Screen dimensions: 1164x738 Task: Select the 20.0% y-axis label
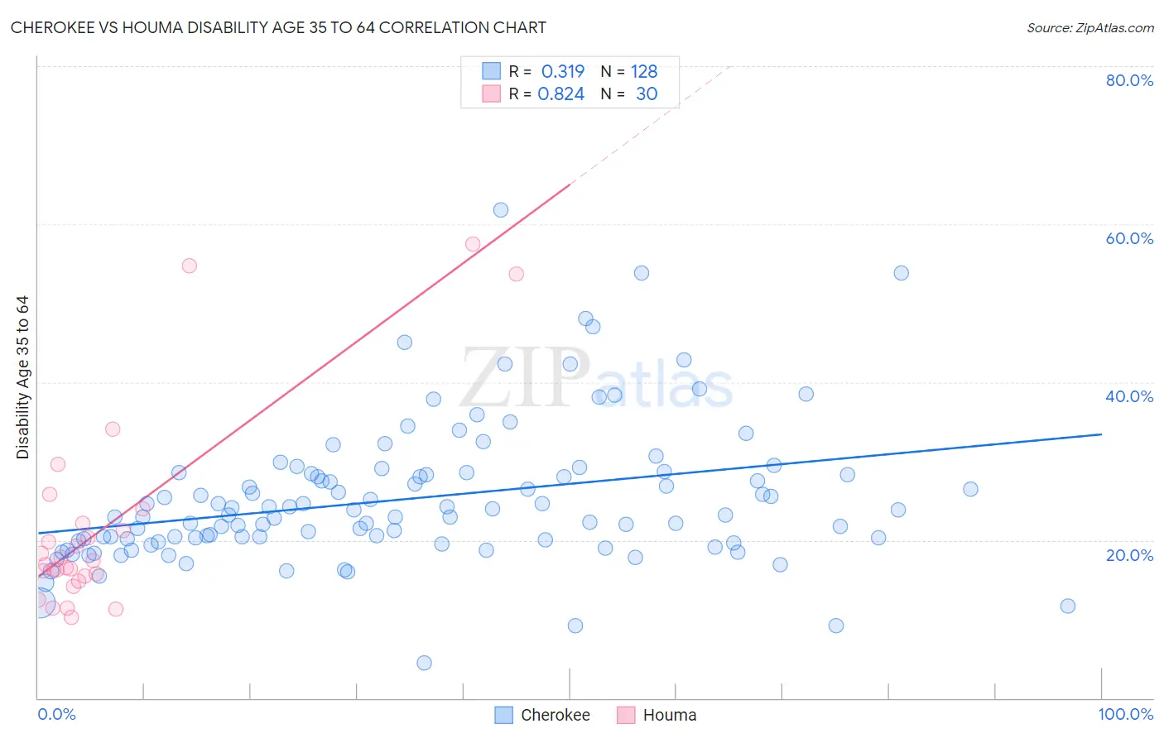click(1129, 555)
